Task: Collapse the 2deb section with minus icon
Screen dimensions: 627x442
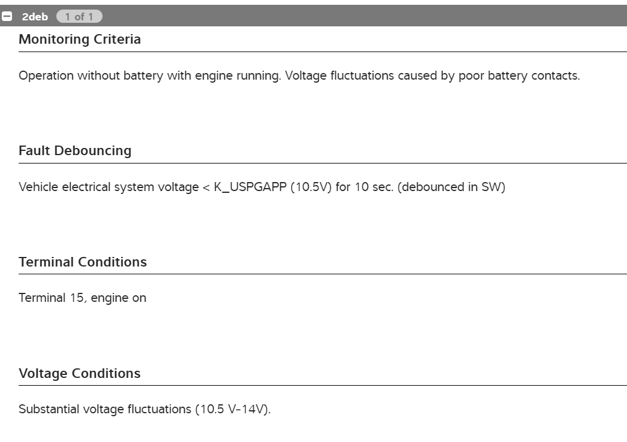Action: click(5, 17)
